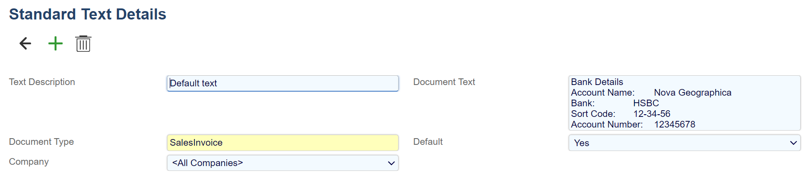
Task: Place cursor in the 12-34-56 sort code
Action: pos(651,114)
